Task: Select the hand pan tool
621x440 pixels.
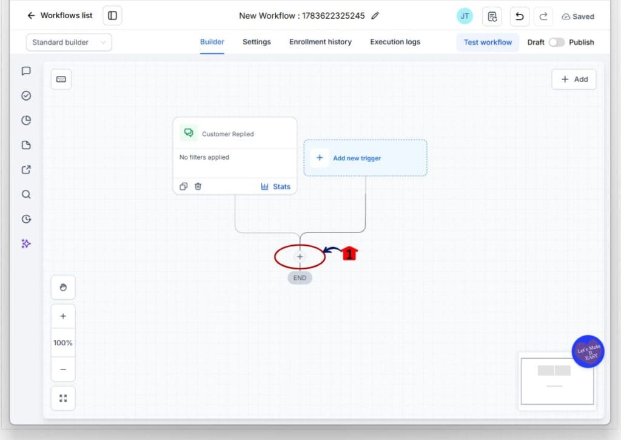Action: point(63,288)
